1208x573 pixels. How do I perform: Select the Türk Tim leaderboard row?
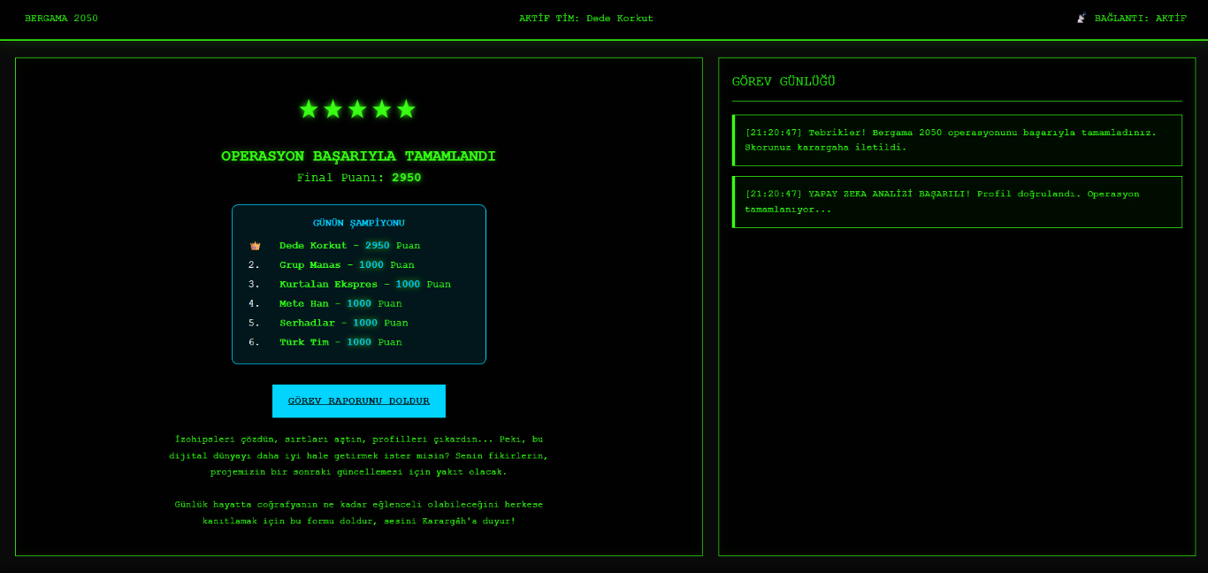point(340,342)
